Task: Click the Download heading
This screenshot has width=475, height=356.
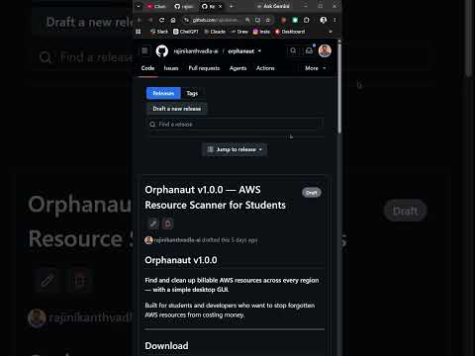Action: click(x=166, y=346)
